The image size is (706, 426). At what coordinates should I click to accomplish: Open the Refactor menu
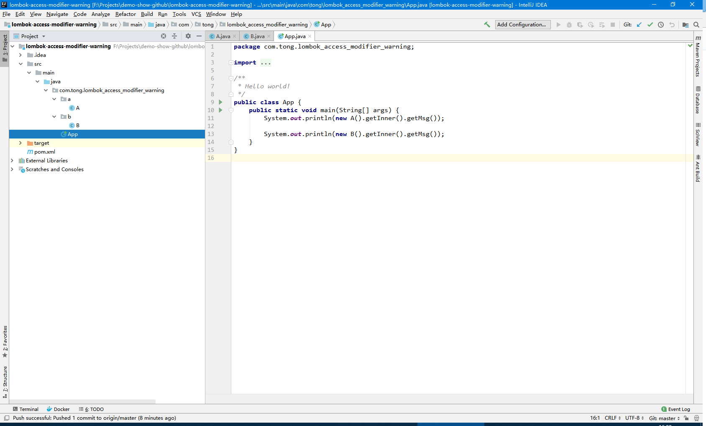pos(125,14)
